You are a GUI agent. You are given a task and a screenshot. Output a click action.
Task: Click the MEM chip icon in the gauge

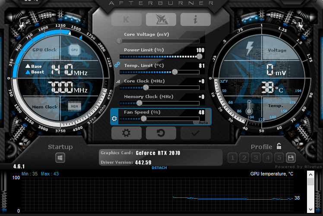(74, 106)
